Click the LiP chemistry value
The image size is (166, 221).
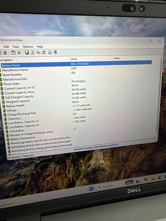pyautogui.click(x=74, y=114)
